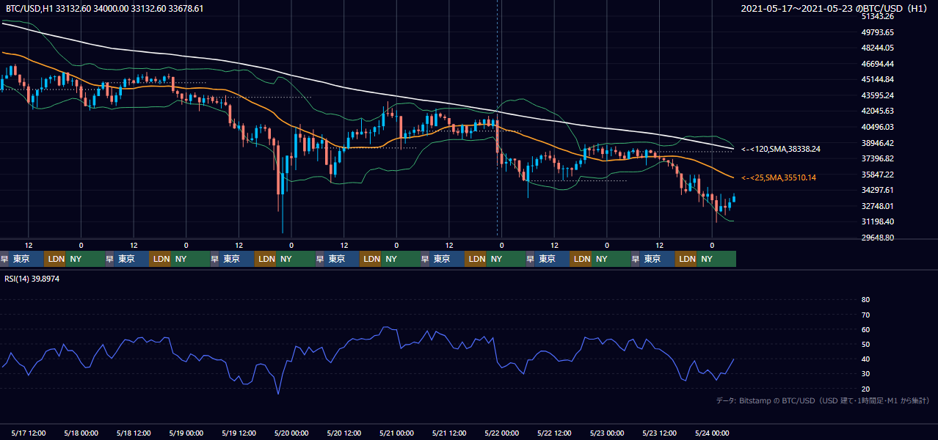Click the 5/20 12:00 date label

click(346, 433)
